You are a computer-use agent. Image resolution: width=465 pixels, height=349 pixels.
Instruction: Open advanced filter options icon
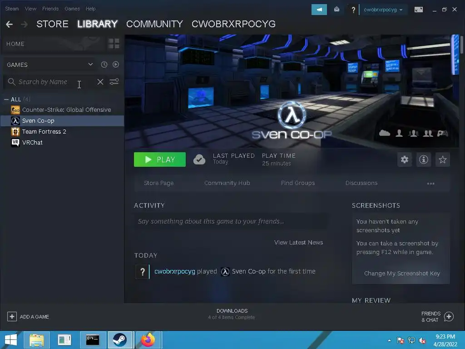click(114, 82)
